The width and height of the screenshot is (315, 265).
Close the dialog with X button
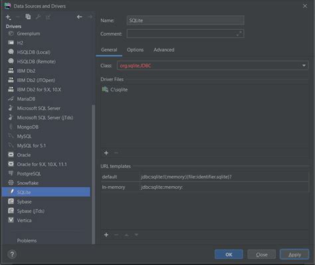(x=305, y=6)
